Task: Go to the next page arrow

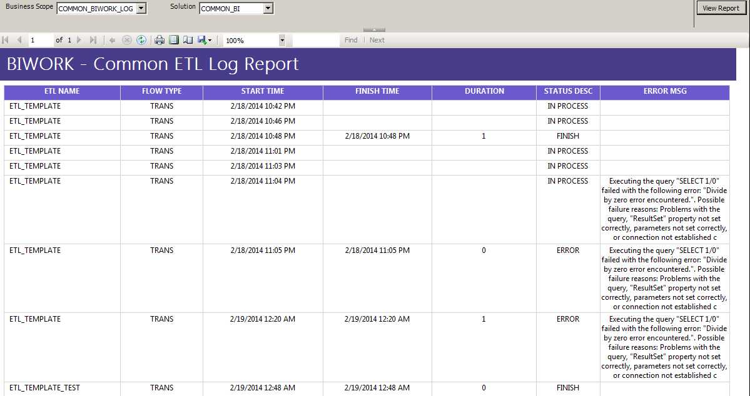Action: (79, 40)
